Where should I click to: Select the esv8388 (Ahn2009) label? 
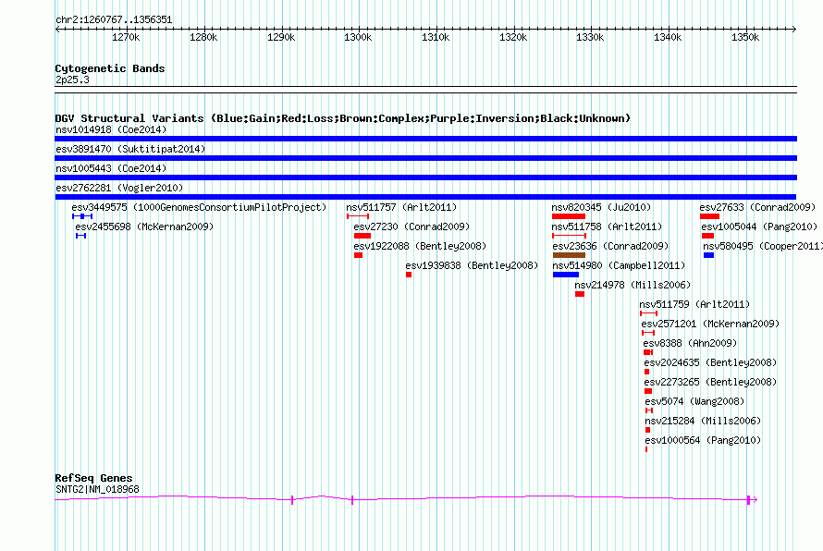pos(690,343)
